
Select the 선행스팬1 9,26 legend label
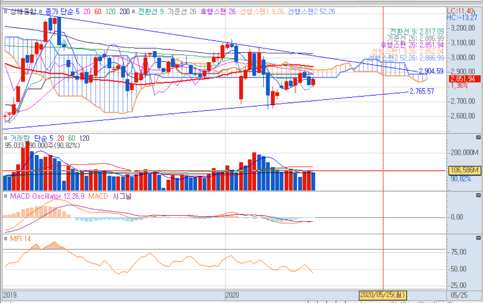pos(262,12)
